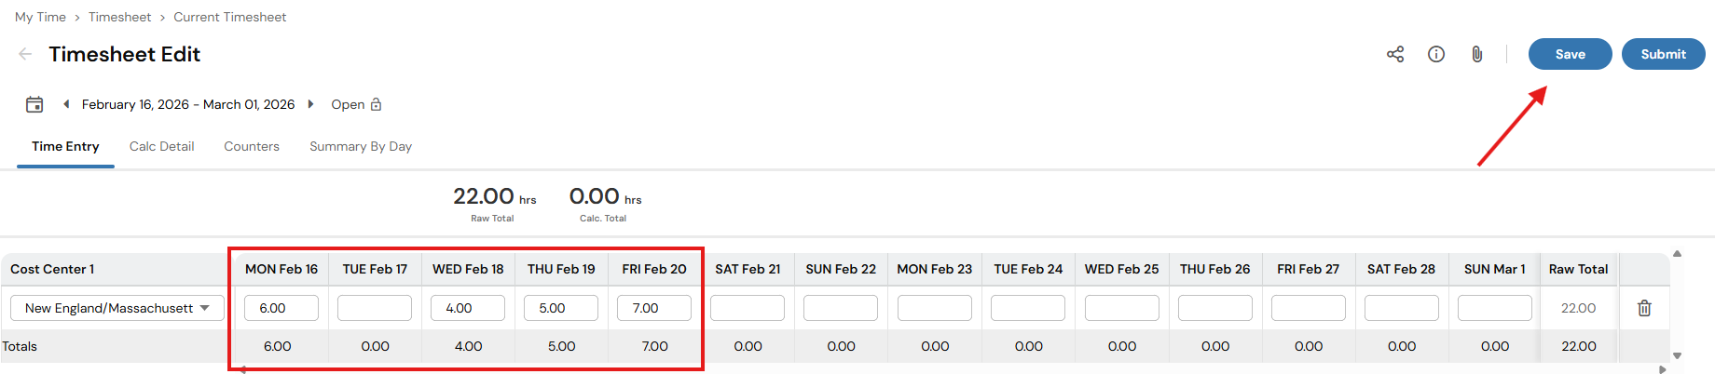Screen dimensions: 1715x374
Task: Select the Summary By Day tab
Action: pyautogui.click(x=361, y=146)
